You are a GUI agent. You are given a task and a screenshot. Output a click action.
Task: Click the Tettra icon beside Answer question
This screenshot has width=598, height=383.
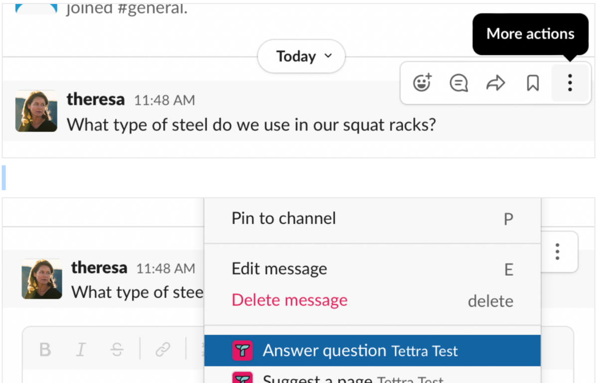[243, 351]
